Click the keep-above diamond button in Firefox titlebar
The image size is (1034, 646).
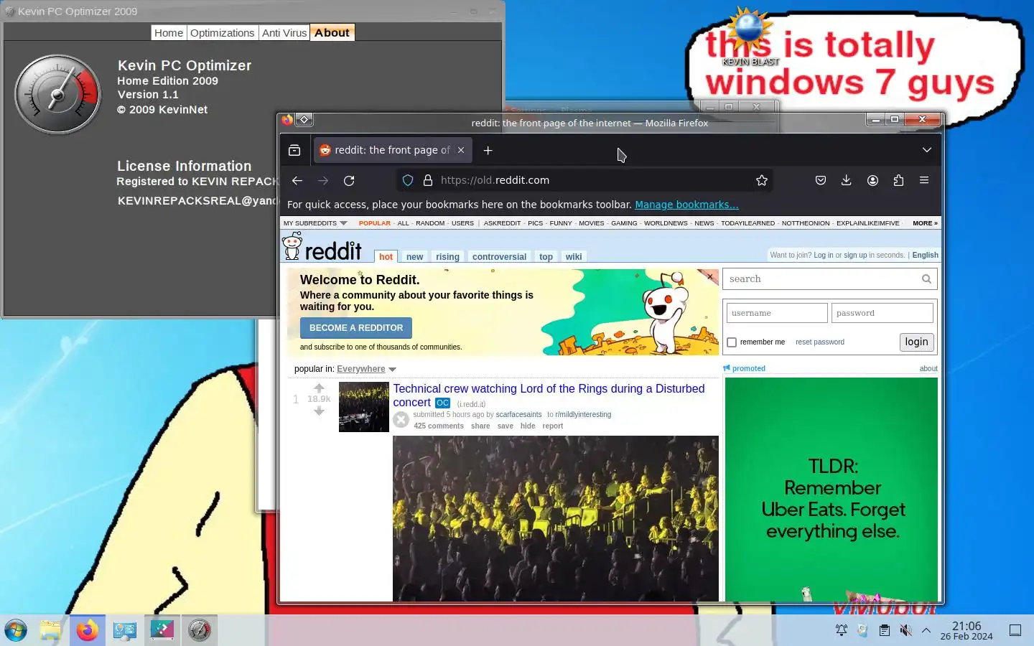coord(304,120)
